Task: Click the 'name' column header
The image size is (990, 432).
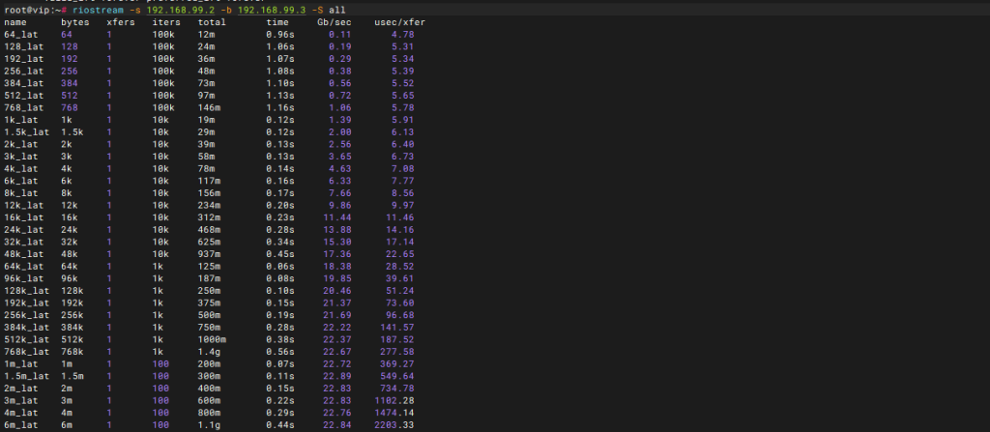Action: click(x=15, y=21)
